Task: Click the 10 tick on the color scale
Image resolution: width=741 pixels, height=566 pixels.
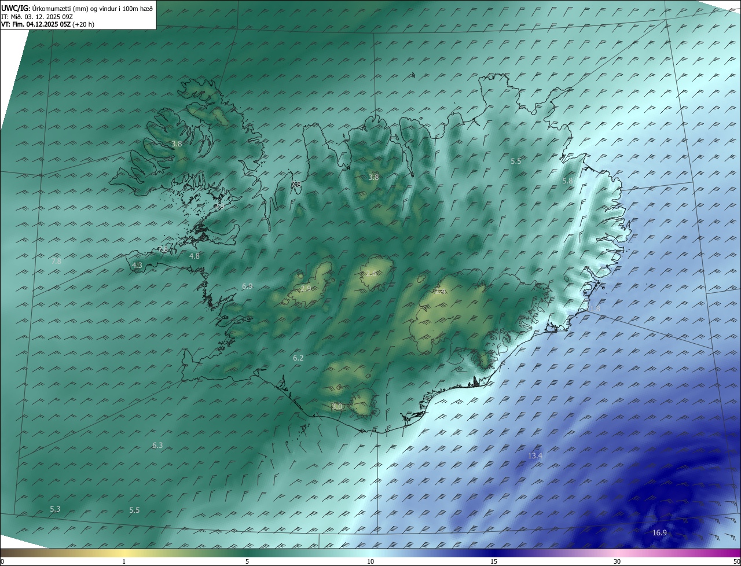Action: point(370,561)
